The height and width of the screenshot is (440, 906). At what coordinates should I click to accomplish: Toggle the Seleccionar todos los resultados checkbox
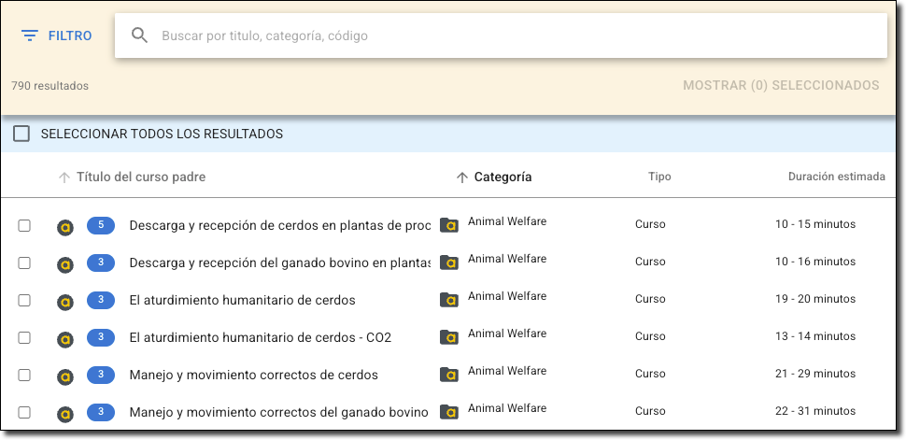[21, 134]
